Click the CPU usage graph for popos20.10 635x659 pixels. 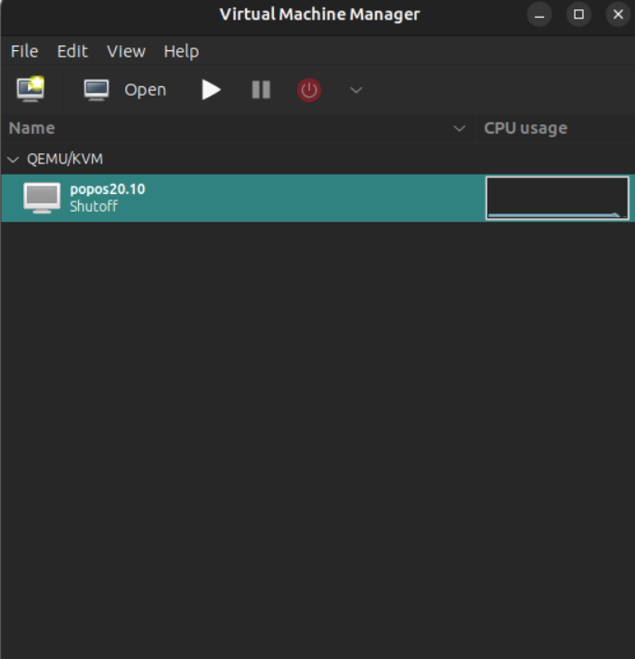click(x=557, y=198)
